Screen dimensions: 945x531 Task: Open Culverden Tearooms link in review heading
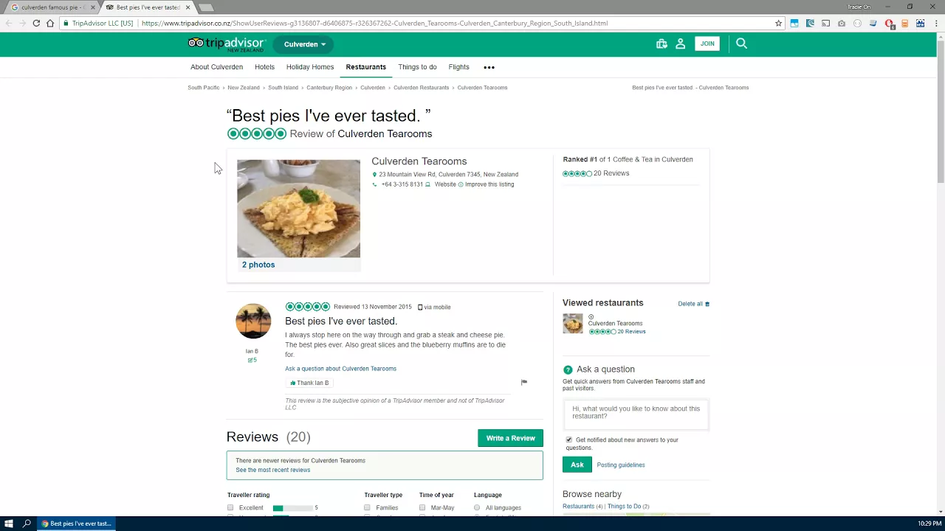[385, 133]
